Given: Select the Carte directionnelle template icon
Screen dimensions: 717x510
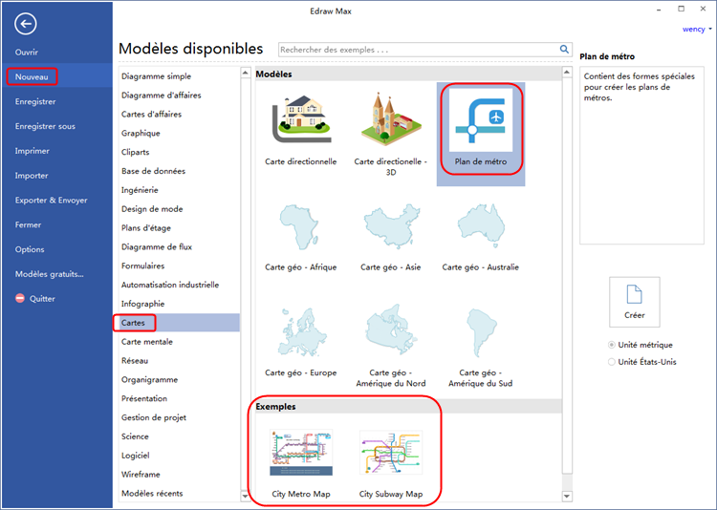Looking at the screenshot, I should coord(302,119).
